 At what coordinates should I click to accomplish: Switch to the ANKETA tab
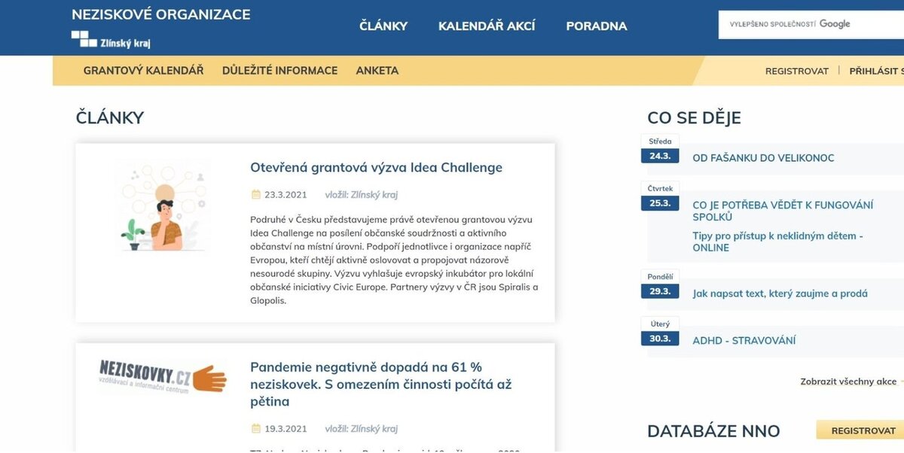377,71
